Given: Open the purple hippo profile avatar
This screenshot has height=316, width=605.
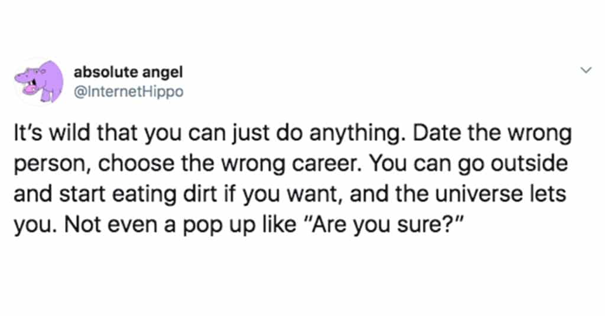Looking at the screenshot, I should tap(39, 81).
